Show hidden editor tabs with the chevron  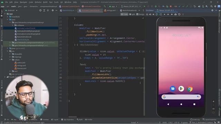[139, 10]
